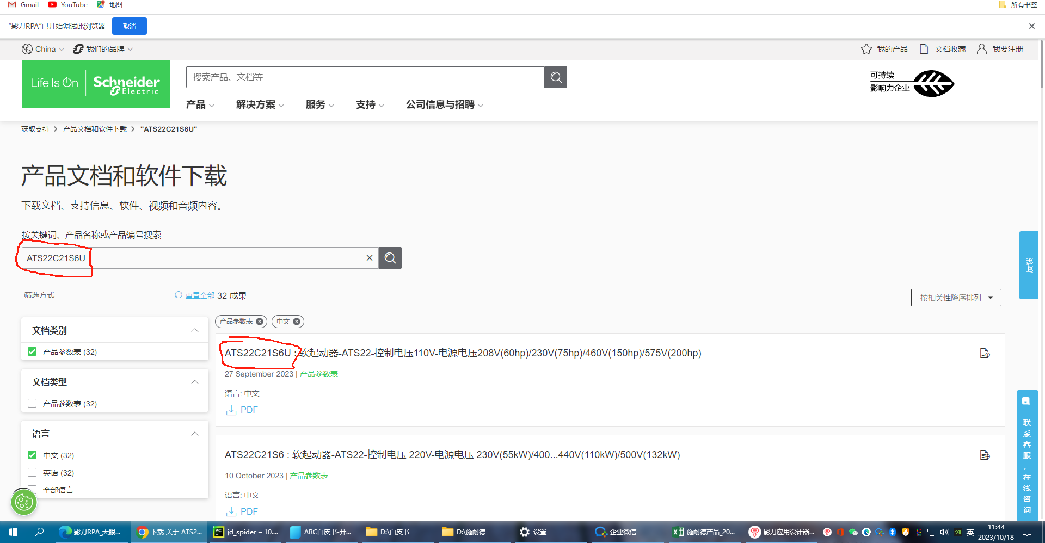Open the 按相关性降序排列 sort dropdown
The image size is (1045, 543).
coord(956,298)
